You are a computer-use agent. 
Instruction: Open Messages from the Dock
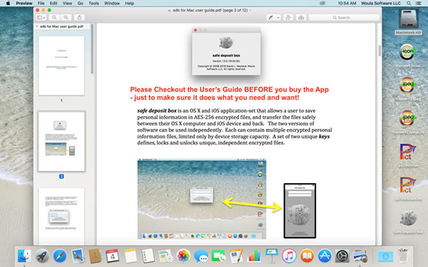201,256
